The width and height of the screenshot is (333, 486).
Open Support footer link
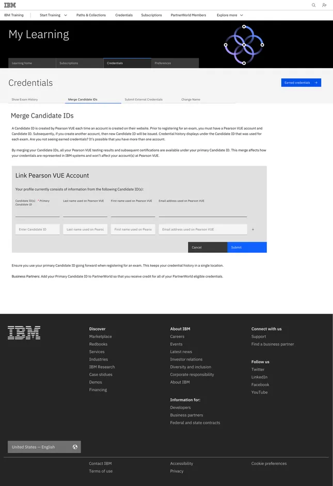pyautogui.click(x=259, y=336)
